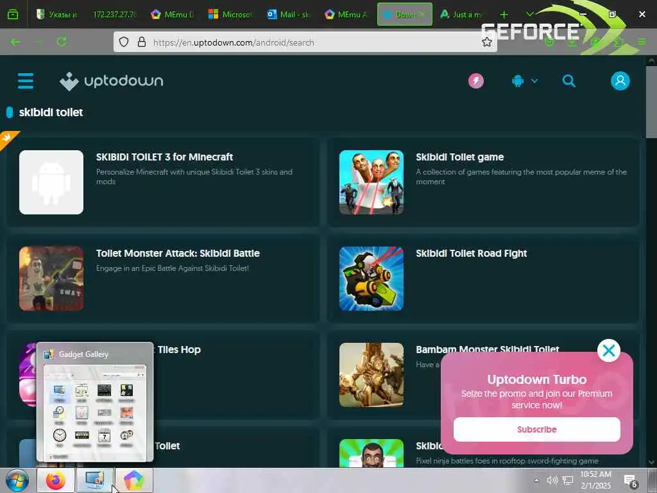Open SKIBIDI TOILET 3 for Minecraft

164,157
